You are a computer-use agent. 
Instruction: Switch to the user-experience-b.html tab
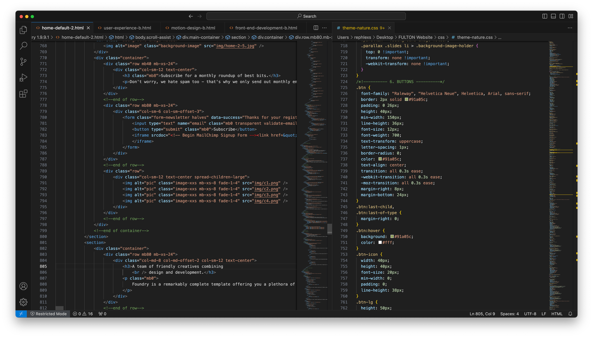(x=127, y=28)
